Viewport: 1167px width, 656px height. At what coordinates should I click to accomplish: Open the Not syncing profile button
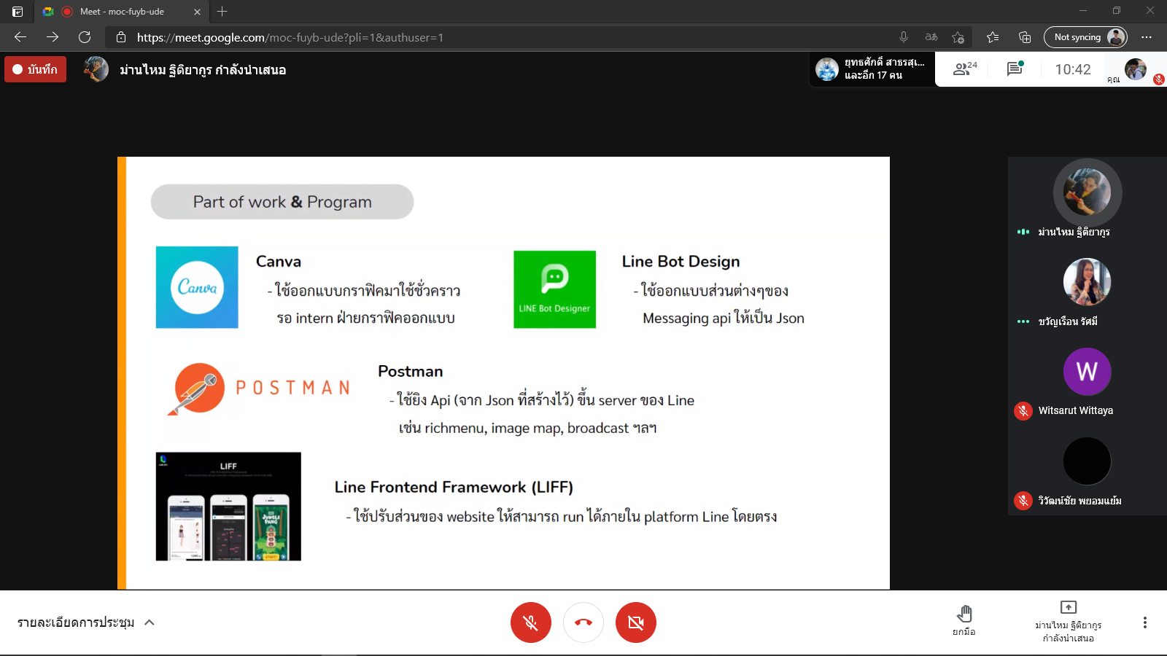click(x=1085, y=37)
